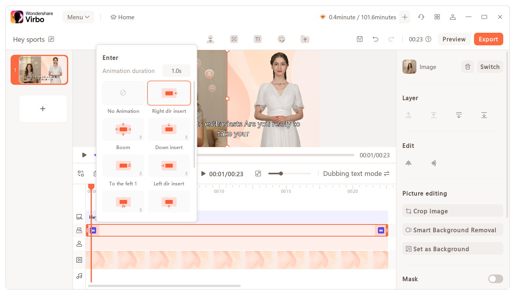
Task: Click the Export button
Action: [x=488, y=39]
